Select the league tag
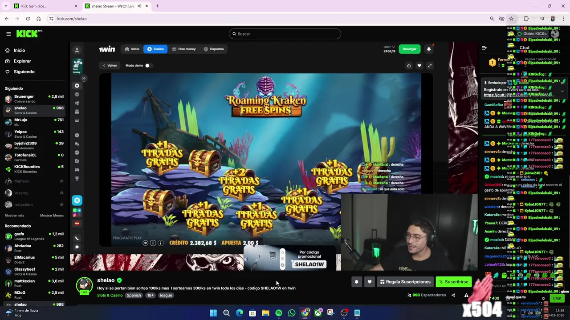This screenshot has height=320, width=570. click(166, 295)
